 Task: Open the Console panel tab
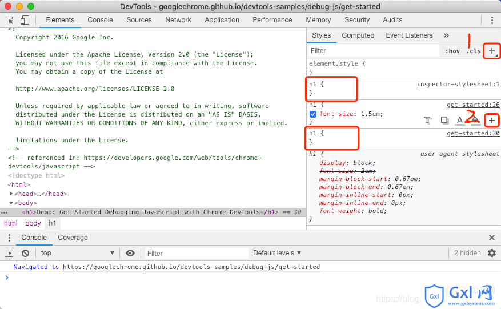coord(101,20)
